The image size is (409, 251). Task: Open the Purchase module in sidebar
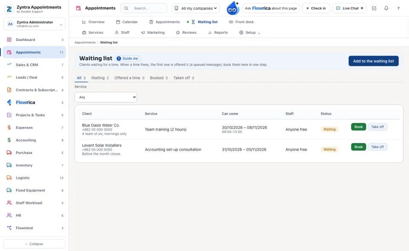coord(35,153)
